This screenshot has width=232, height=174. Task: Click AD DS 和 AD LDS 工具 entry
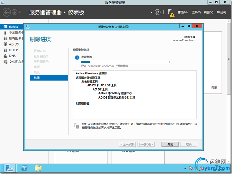coord(102,85)
